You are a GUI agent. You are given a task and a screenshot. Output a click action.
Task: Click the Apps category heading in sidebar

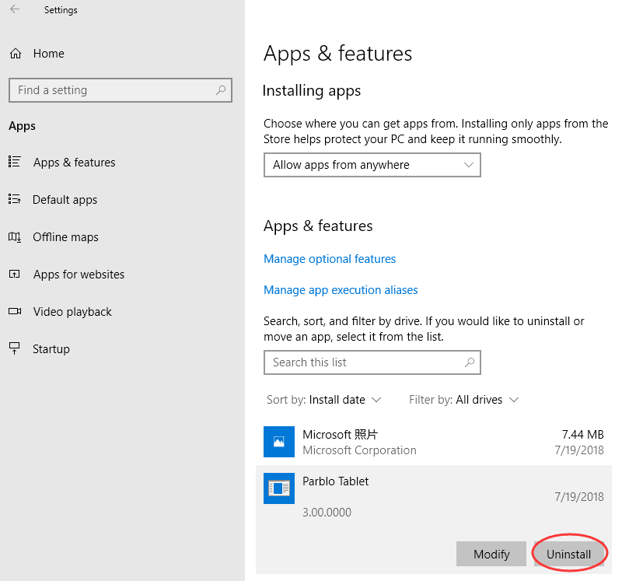click(23, 126)
